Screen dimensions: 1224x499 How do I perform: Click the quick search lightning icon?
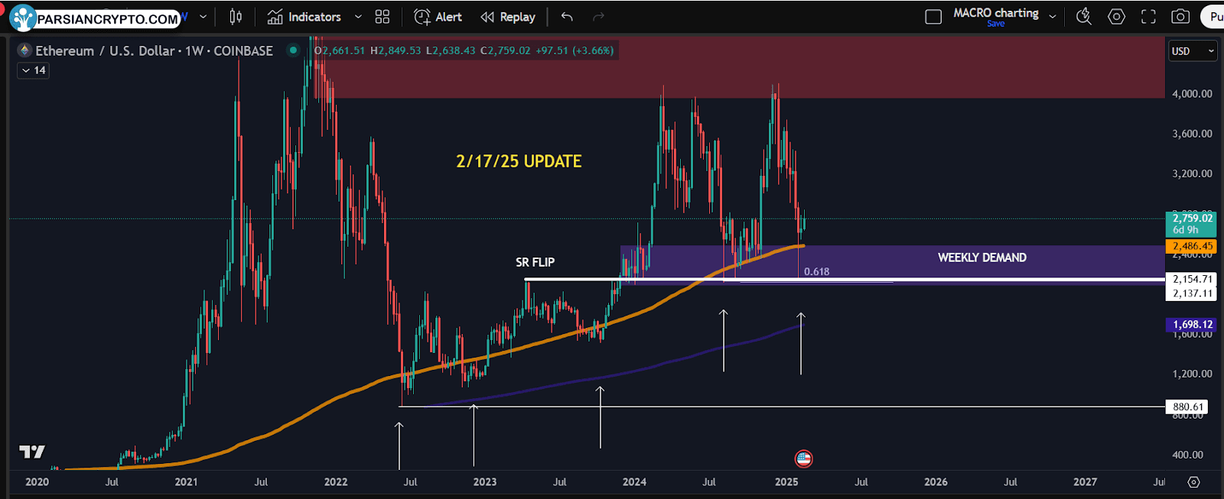1083,17
